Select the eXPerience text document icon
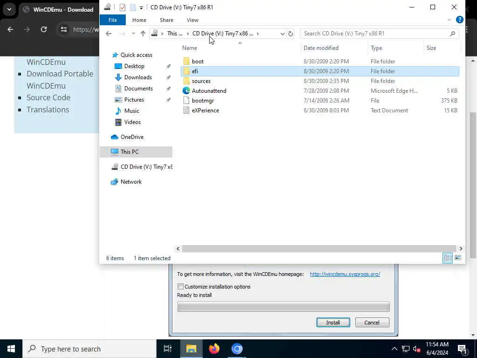 [186, 110]
